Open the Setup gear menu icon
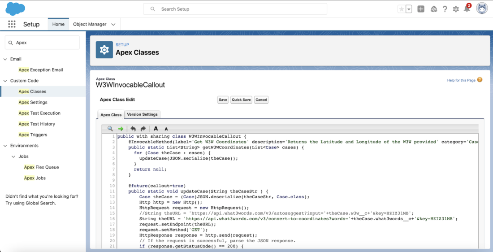The width and height of the screenshot is (493, 252). point(456,9)
